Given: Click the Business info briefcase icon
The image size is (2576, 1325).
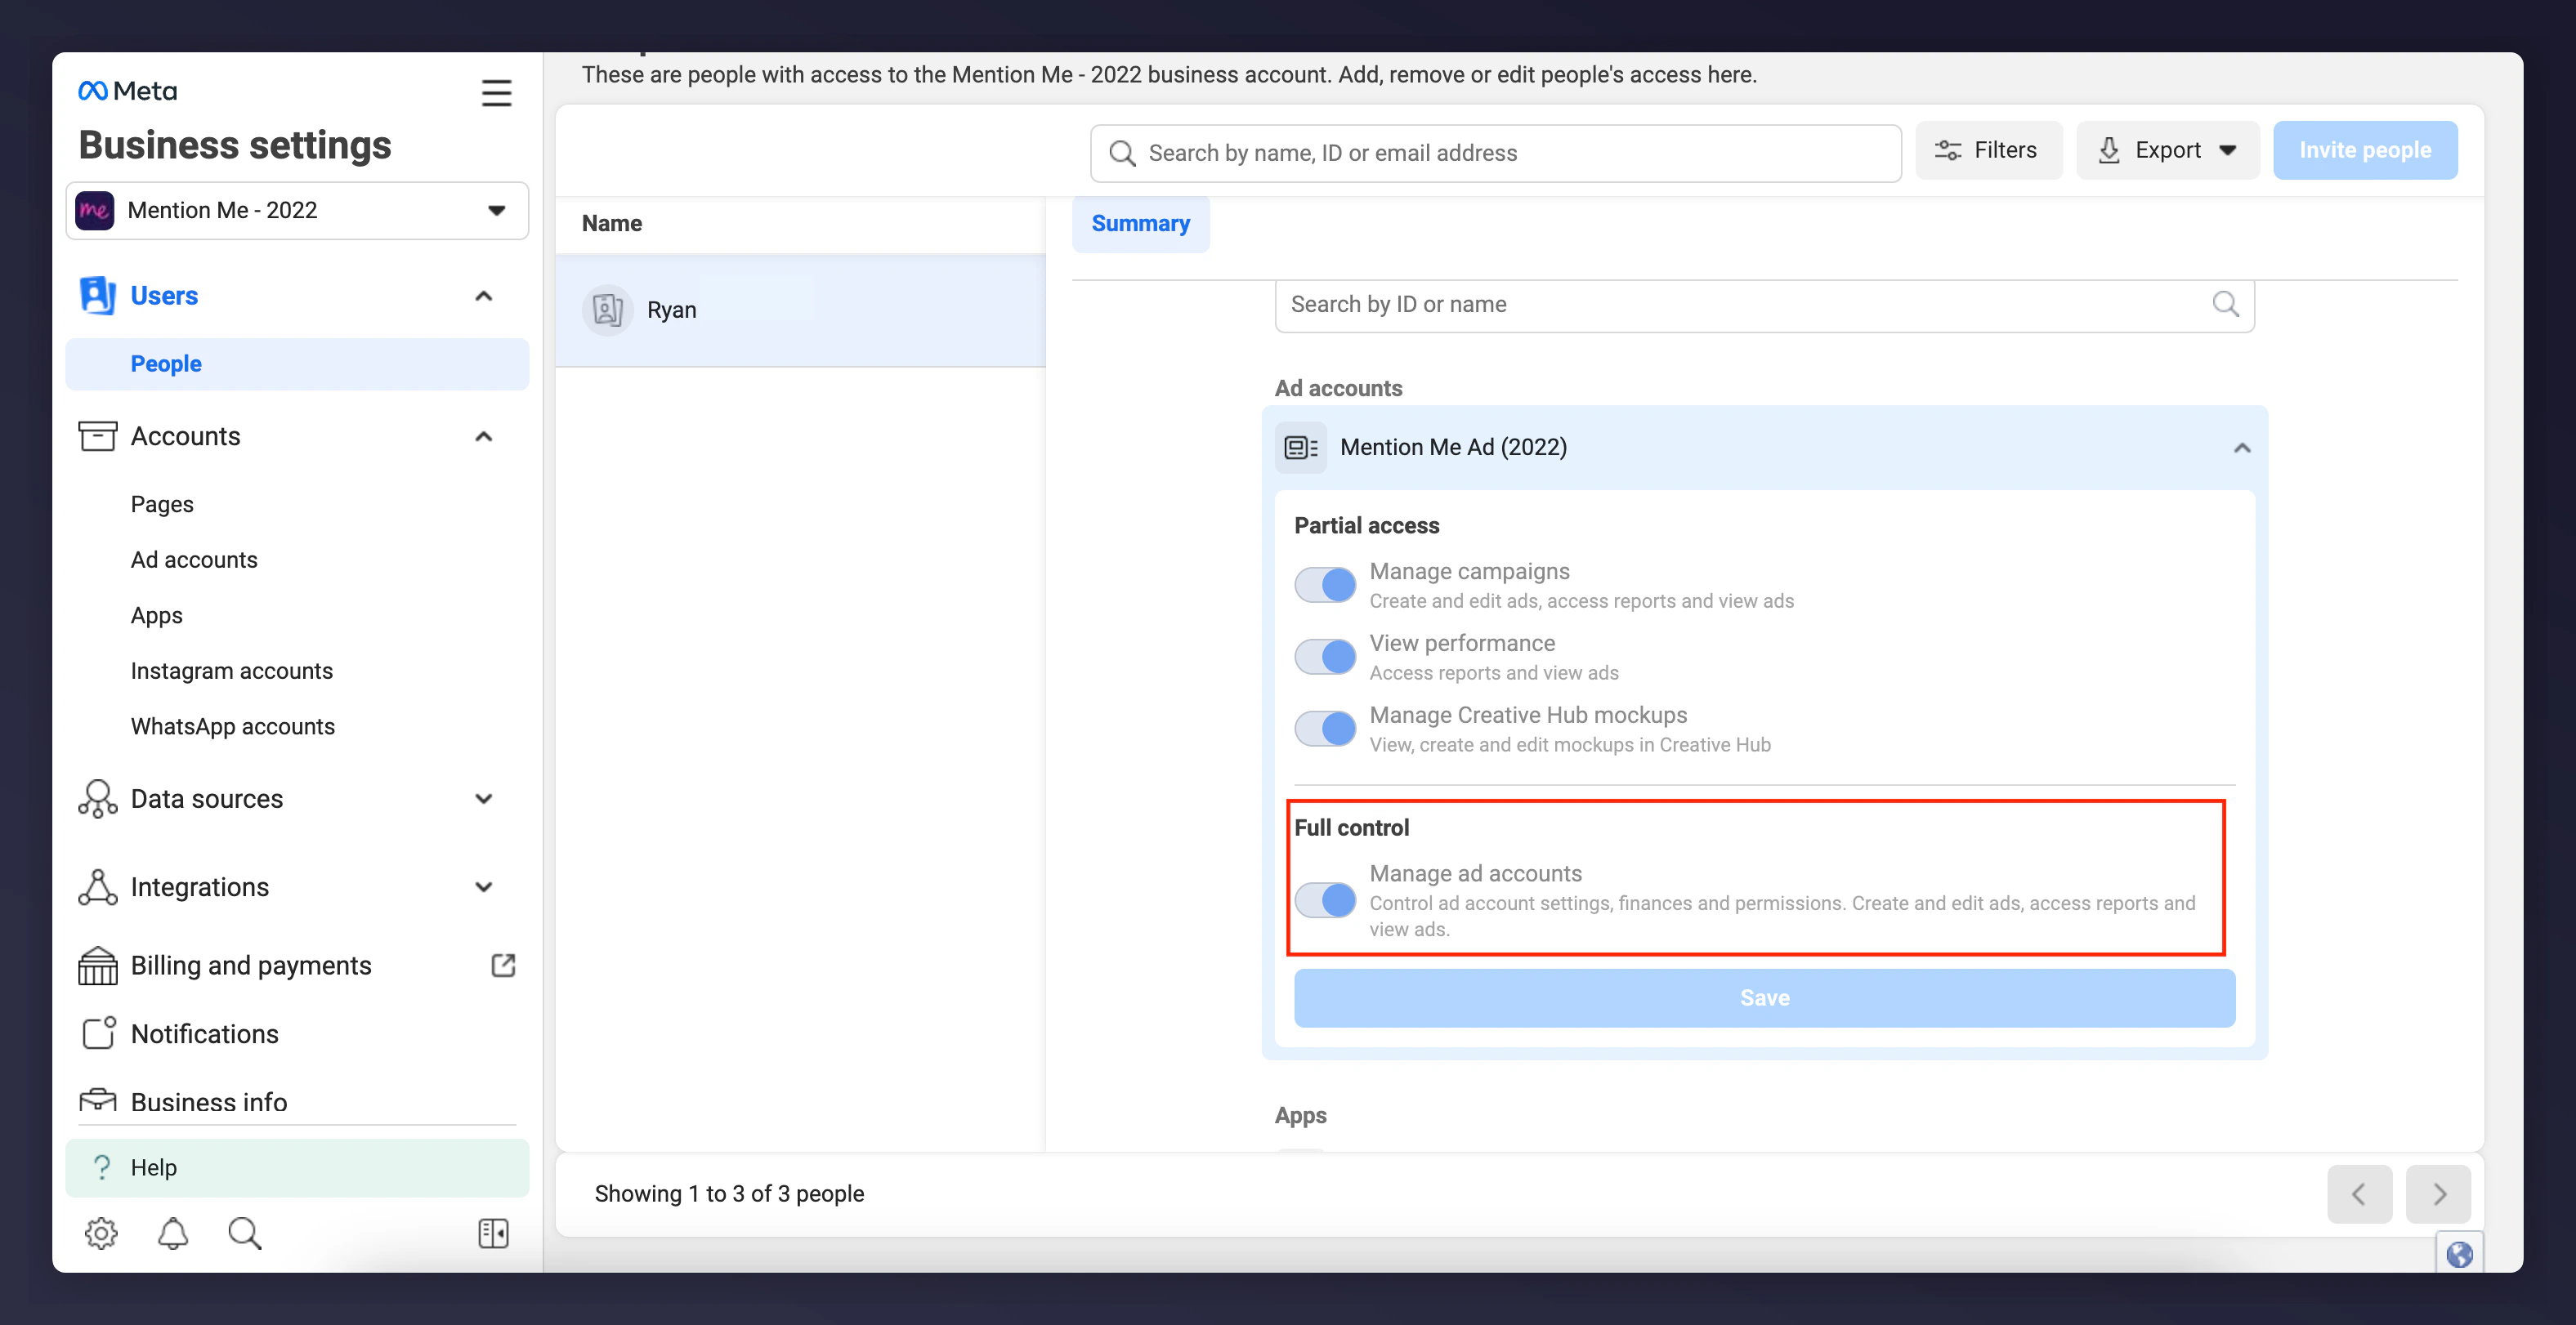Looking at the screenshot, I should (97, 1100).
